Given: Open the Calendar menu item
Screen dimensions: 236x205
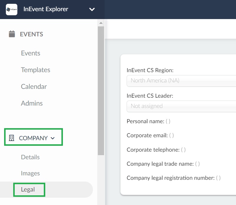Looking at the screenshot, I should point(34,87).
